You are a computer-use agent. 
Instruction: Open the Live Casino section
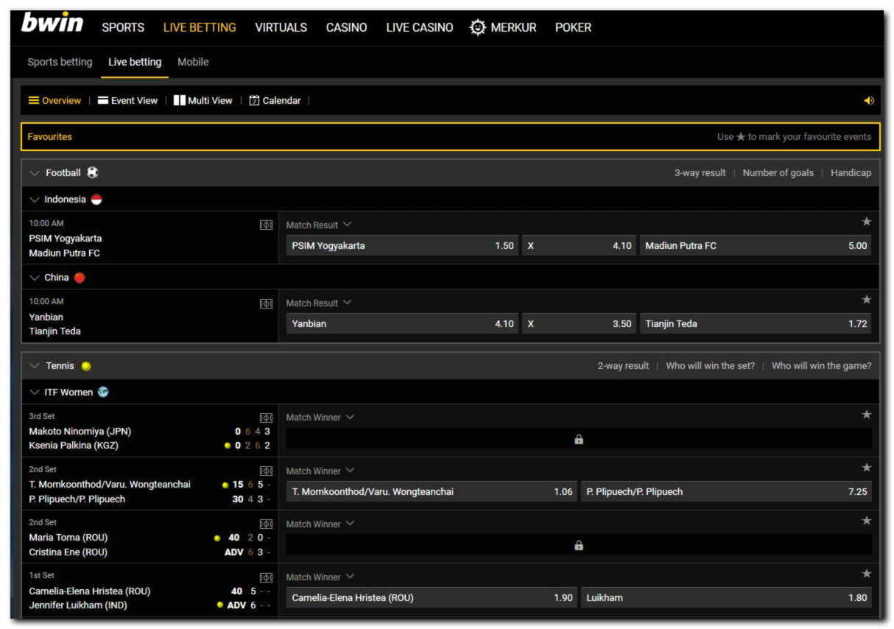(x=420, y=27)
